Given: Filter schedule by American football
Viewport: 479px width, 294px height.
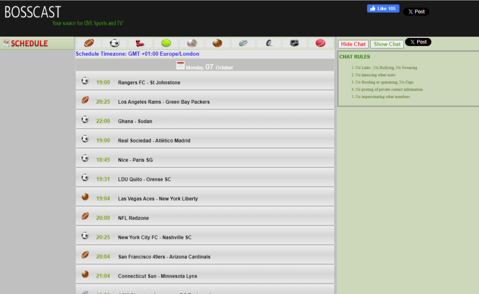Looking at the screenshot, I should (88, 43).
